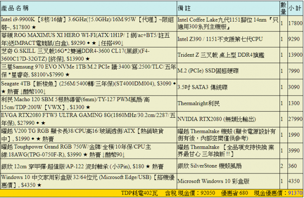The width and height of the screenshot is (304, 198).
Task: Select the Seagate 4TB product cell
Action: pos(89,87)
